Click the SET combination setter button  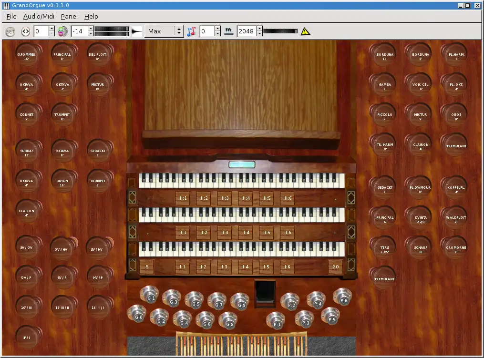(x=10, y=31)
